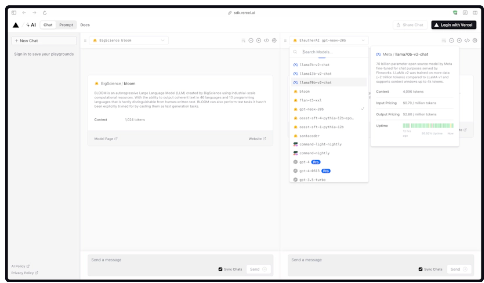Reload the page with the refresh icon
The width and height of the screenshot is (484, 283).
tap(45, 12)
